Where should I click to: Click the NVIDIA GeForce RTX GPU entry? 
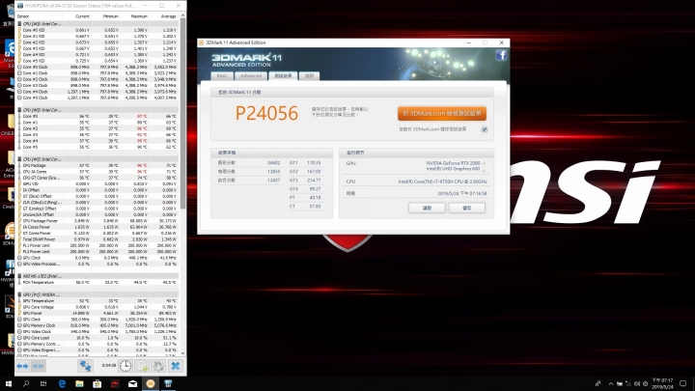pos(453,163)
